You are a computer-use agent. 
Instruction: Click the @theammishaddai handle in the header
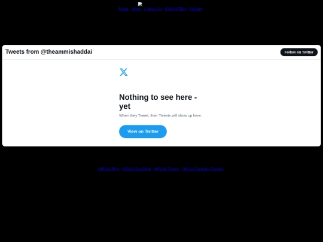66,51
